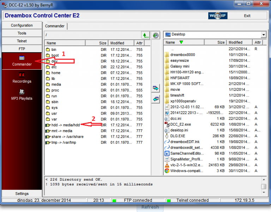Expand the Tools sidebar section
This screenshot has height=212, width=271.
click(x=22, y=33)
